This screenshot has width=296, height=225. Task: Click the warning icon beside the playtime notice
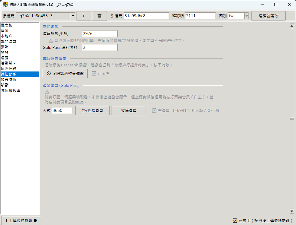(50, 41)
